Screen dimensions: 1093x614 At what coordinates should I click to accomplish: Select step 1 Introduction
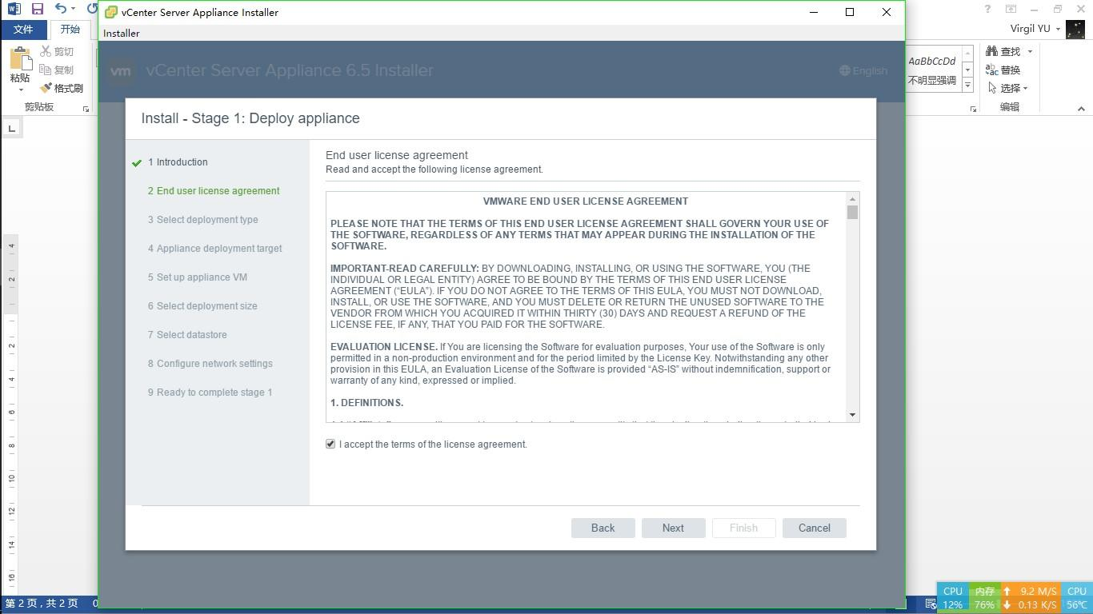(x=178, y=162)
